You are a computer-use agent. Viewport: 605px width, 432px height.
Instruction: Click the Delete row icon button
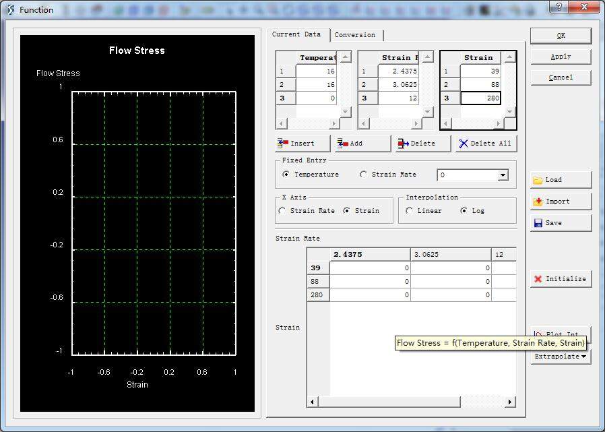(x=422, y=144)
